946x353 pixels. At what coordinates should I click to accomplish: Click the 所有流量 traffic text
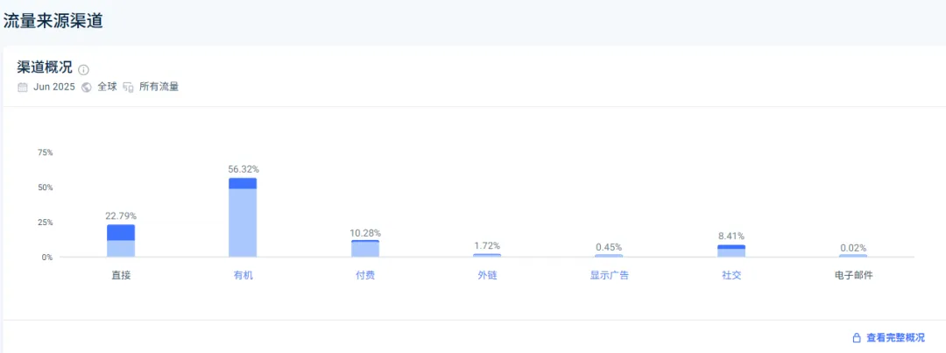coord(159,87)
